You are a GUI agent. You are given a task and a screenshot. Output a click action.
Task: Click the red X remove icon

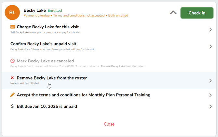(12, 78)
